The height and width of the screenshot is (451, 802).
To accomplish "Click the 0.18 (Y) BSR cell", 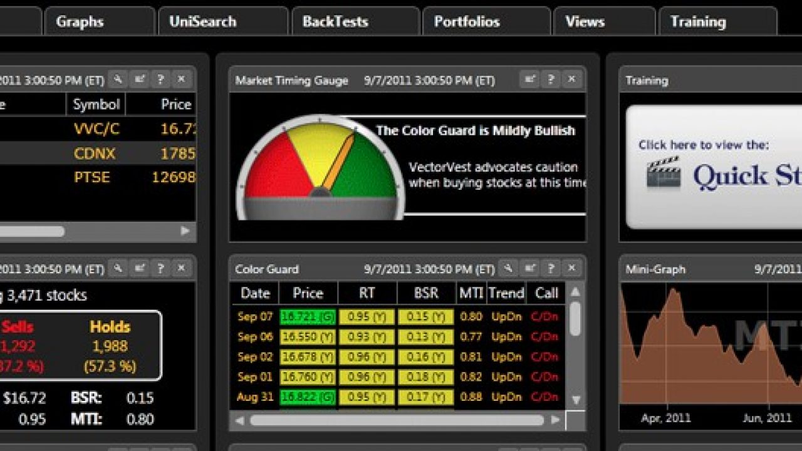I will (x=425, y=377).
